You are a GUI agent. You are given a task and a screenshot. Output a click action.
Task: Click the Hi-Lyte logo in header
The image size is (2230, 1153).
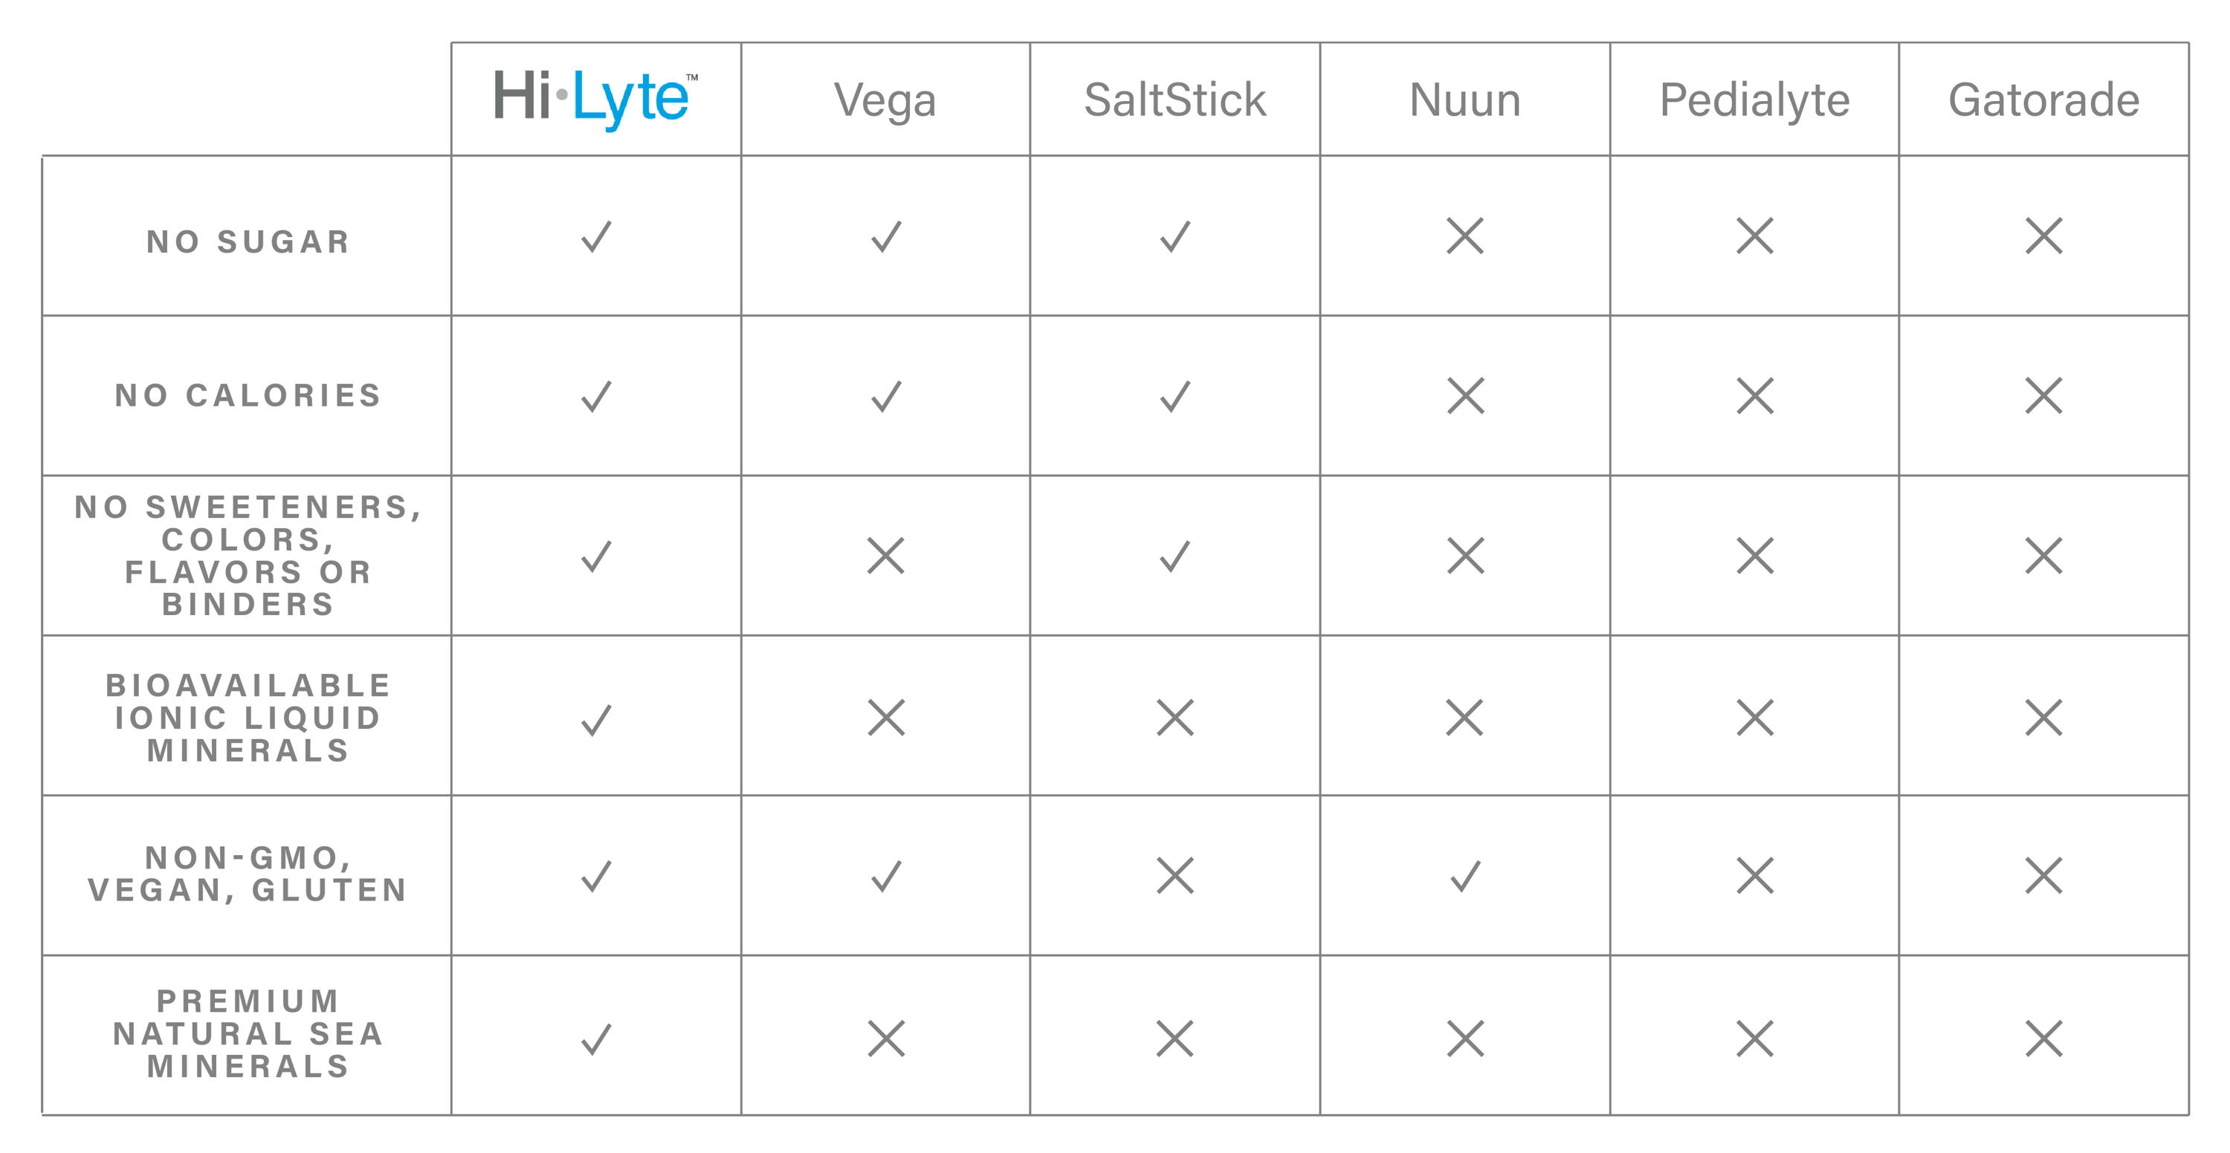point(595,100)
